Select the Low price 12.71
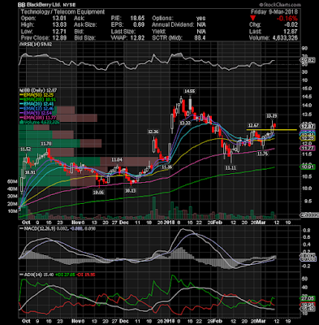 tap(60, 32)
